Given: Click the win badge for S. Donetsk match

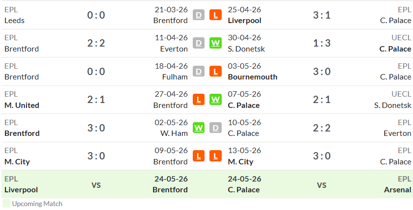Looking at the screenshot, I should coord(215,43).
